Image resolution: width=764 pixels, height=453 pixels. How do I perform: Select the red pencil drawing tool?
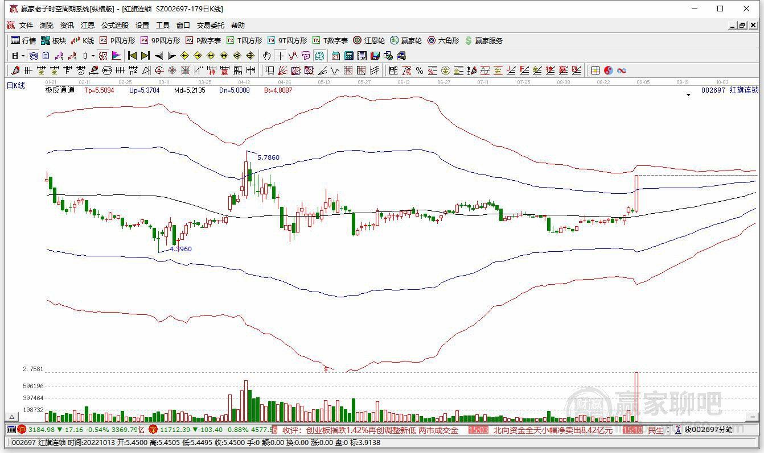[x=15, y=70]
